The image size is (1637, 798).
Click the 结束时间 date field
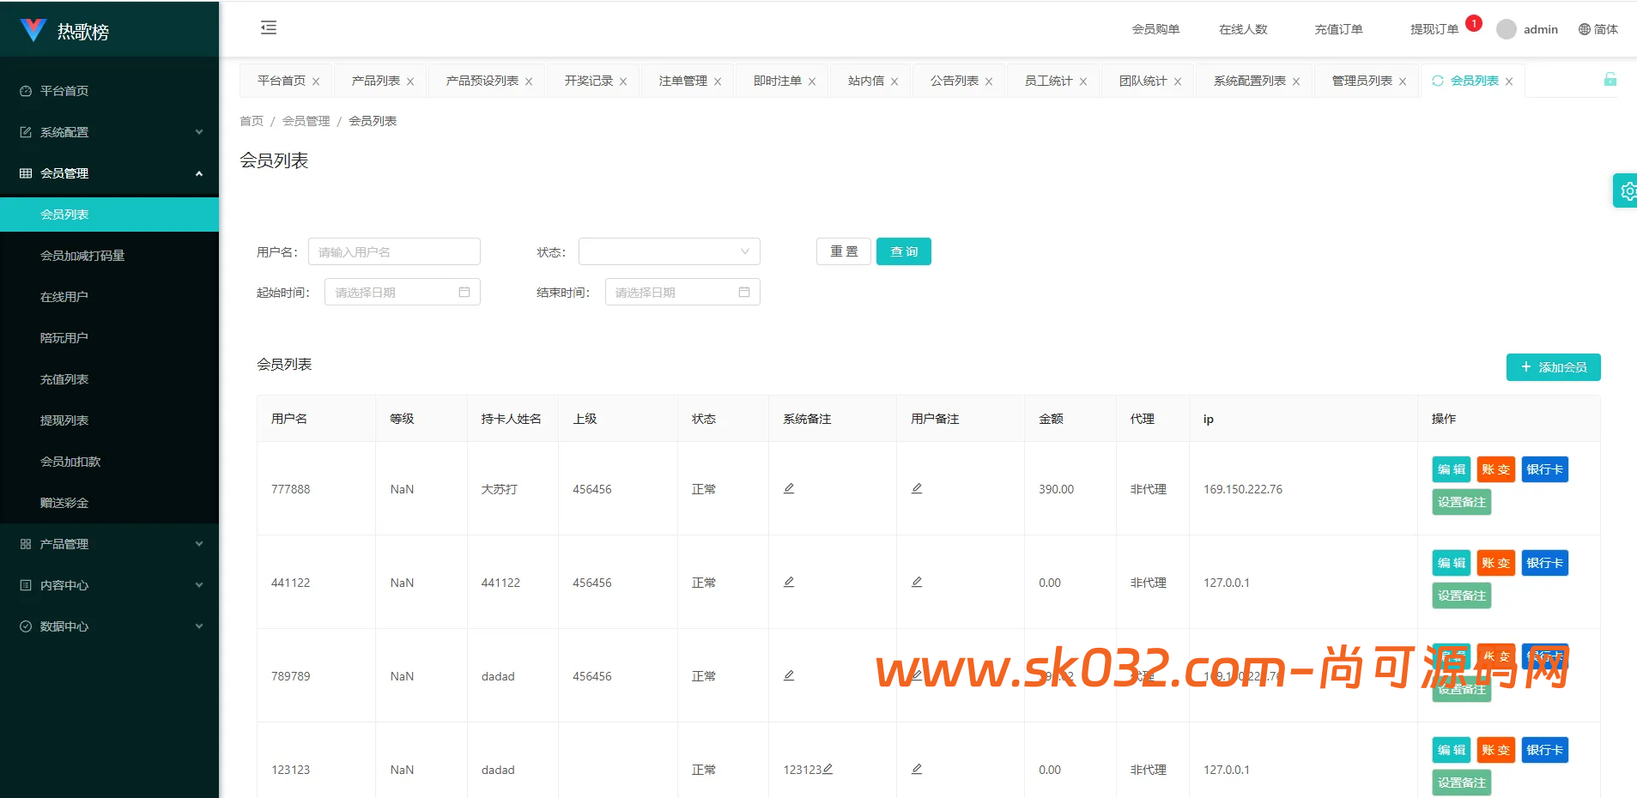pos(682,292)
